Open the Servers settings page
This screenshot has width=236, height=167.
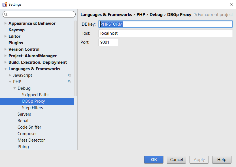click(x=24, y=114)
